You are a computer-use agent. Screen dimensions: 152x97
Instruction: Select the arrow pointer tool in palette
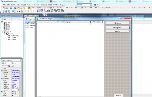[34, 11]
